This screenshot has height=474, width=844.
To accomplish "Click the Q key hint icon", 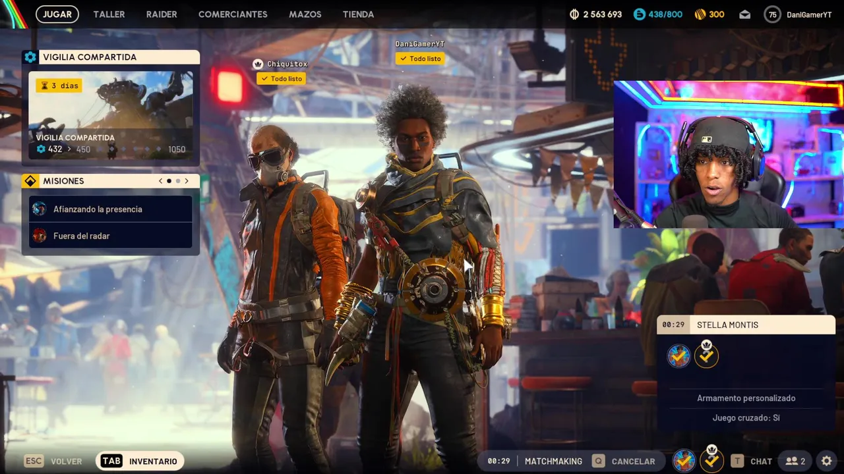I will [x=598, y=461].
